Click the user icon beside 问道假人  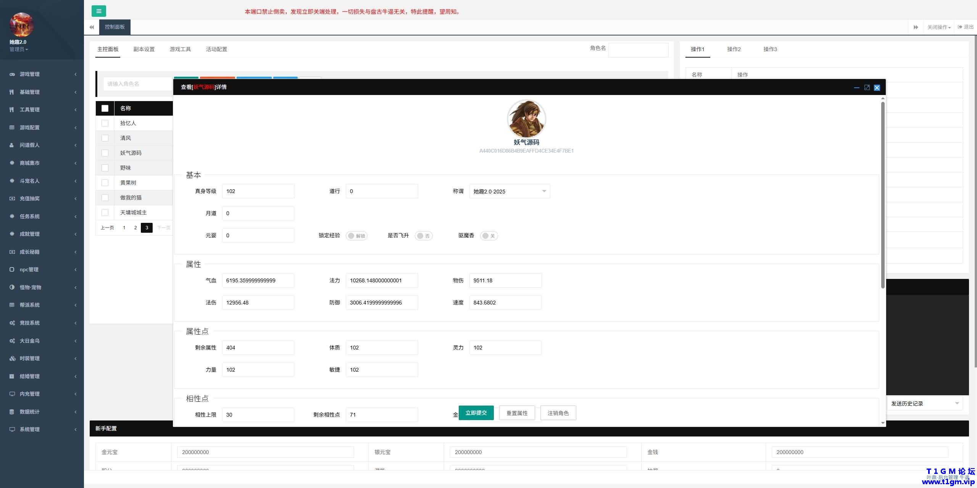[x=12, y=145]
